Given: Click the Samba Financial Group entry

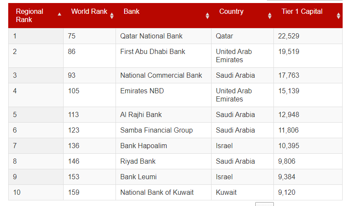Looking at the screenshot, I should [156, 130].
